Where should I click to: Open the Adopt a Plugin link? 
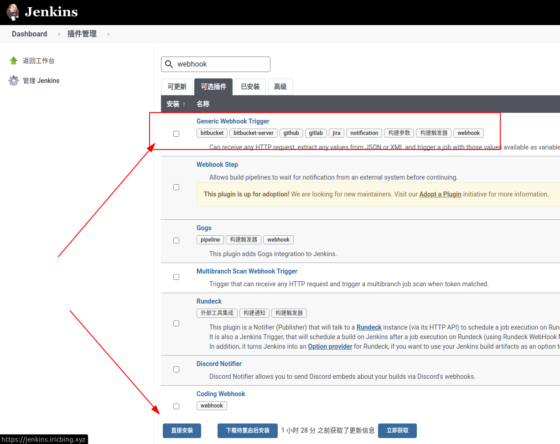pos(440,194)
